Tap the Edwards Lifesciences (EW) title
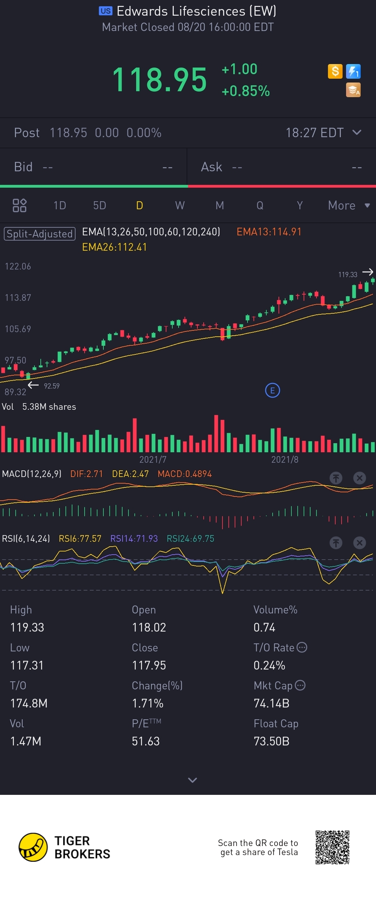This screenshot has width=376, height=900. (196, 11)
